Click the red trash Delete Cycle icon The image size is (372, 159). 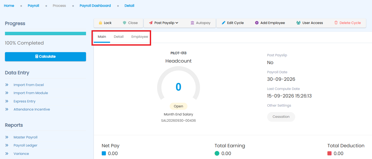tap(336, 23)
